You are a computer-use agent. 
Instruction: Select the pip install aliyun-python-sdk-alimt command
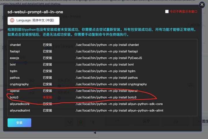(119, 110)
